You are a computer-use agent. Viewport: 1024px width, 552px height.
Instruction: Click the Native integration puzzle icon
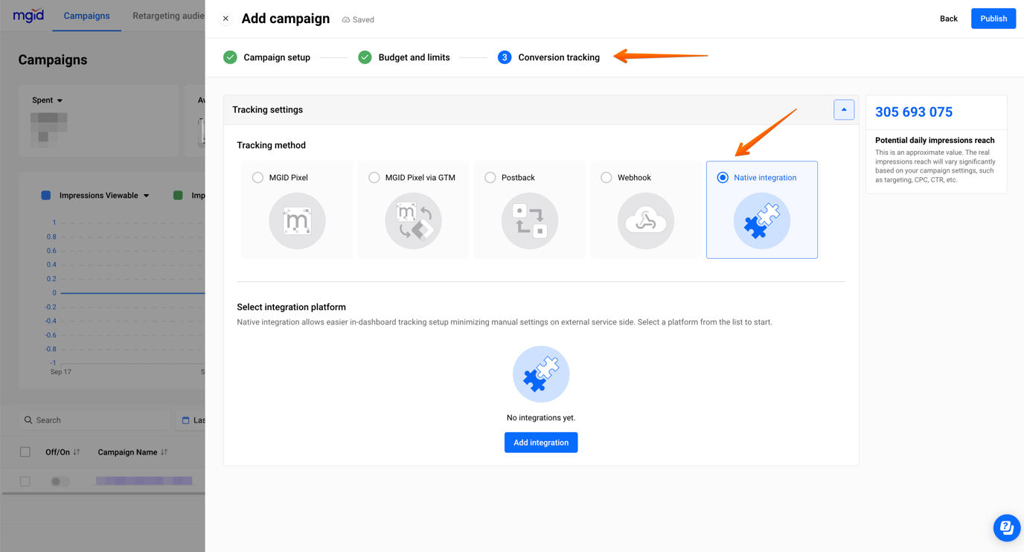tap(761, 220)
